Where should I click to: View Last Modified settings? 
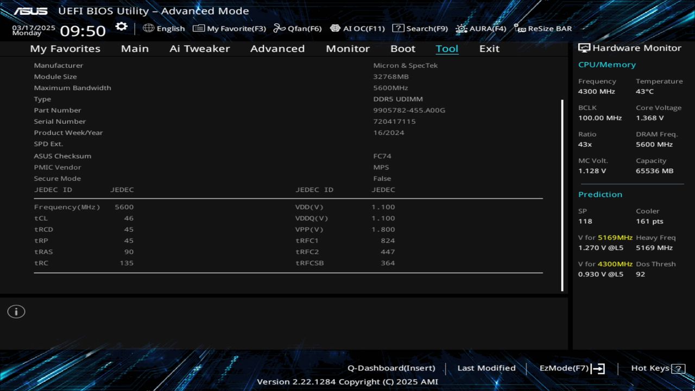pos(486,368)
